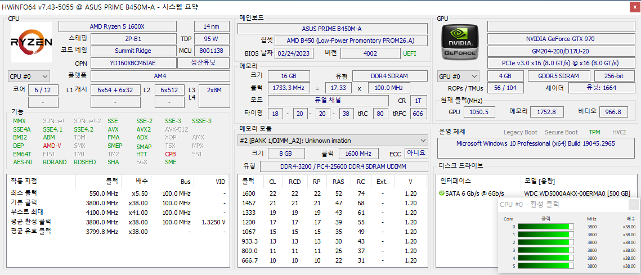Open the GPU #0 selector dropdown
641x275 pixels.
458,76
